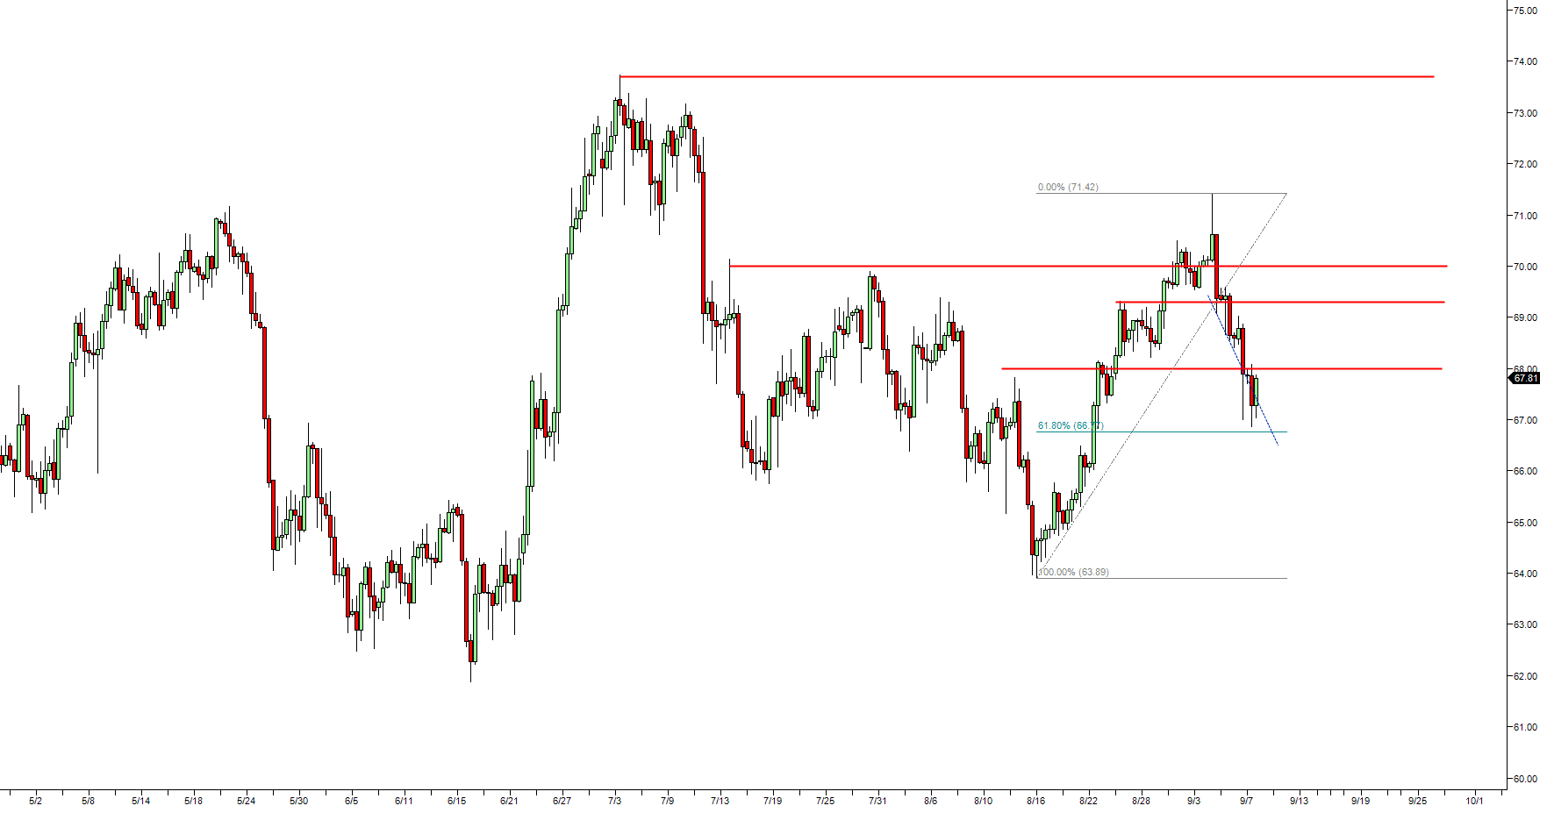Click the 5/24 date axis label
The width and height of the screenshot is (1547, 813).
coord(246,801)
